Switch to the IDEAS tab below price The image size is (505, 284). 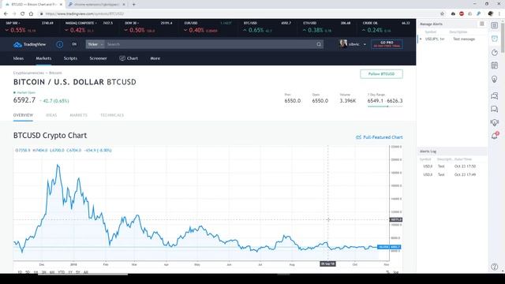pyautogui.click(x=51, y=115)
